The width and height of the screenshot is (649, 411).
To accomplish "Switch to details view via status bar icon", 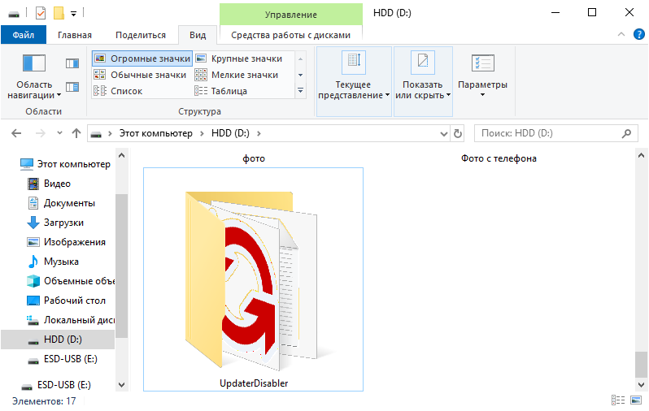I will pos(618,400).
